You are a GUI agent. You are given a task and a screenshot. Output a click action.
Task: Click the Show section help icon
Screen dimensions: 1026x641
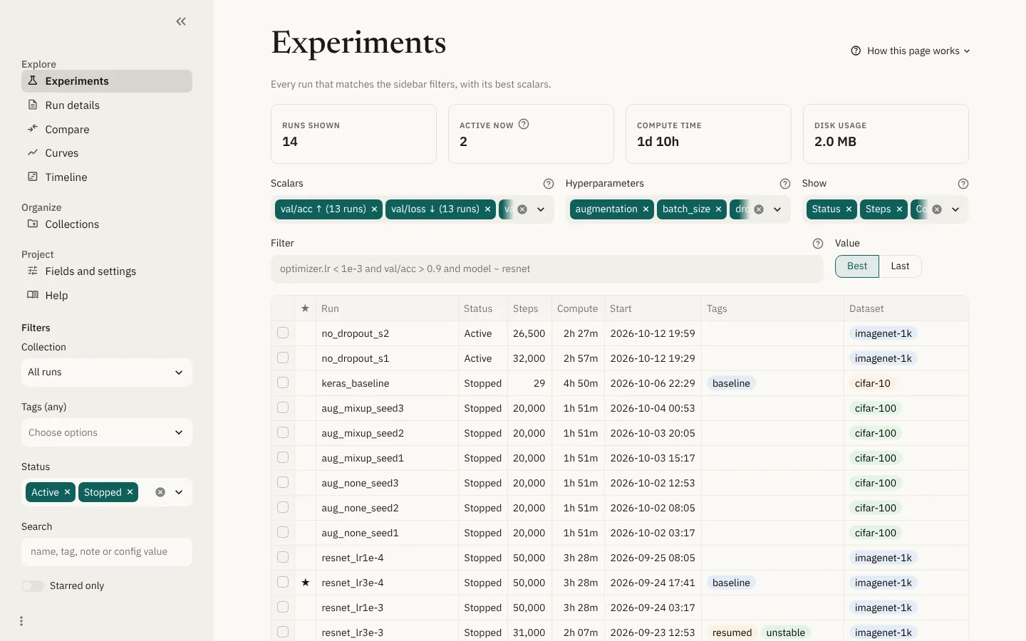click(x=963, y=184)
